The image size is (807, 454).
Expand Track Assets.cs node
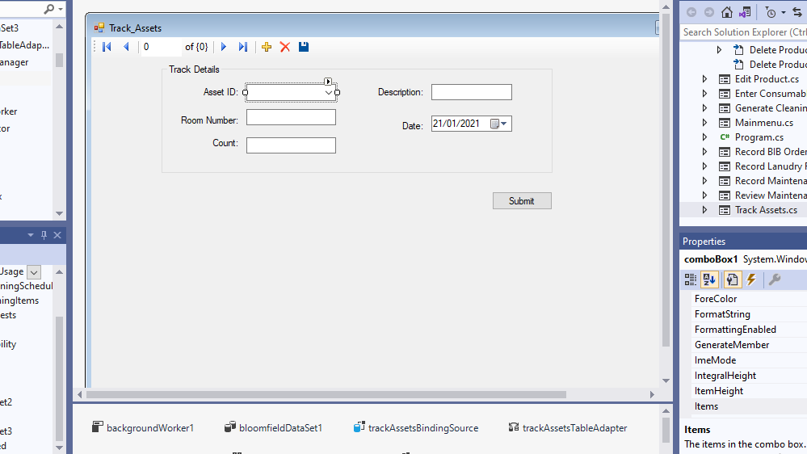(x=704, y=210)
